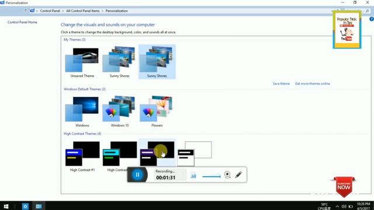Viewport: 374px width, 210px height.
Task: Apply the Windows 10 theme
Action: click(119, 111)
